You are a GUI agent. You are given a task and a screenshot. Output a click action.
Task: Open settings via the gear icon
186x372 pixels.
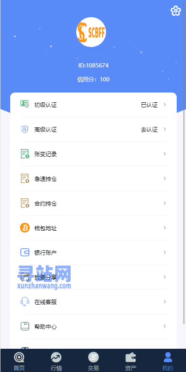point(176,11)
